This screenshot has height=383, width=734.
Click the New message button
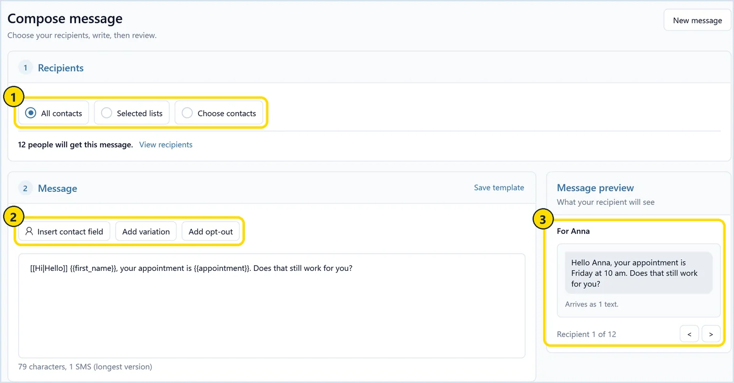click(x=697, y=20)
